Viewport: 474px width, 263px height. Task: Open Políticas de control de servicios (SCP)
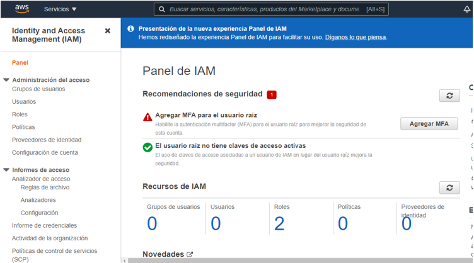pos(54,255)
